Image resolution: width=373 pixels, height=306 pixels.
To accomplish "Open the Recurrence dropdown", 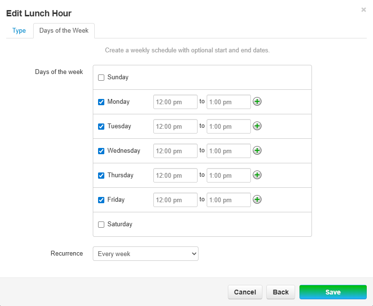I will pos(145,254).
